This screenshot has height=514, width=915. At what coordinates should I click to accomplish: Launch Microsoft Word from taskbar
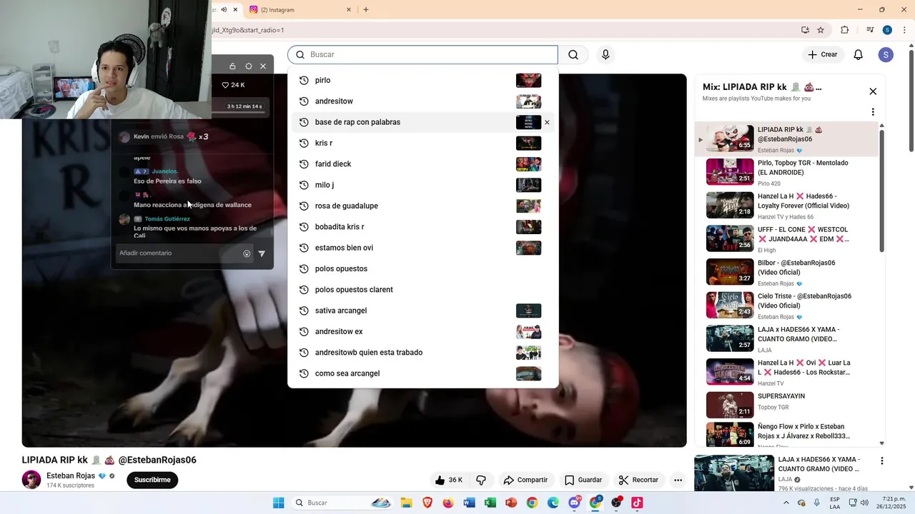(469, 503)
